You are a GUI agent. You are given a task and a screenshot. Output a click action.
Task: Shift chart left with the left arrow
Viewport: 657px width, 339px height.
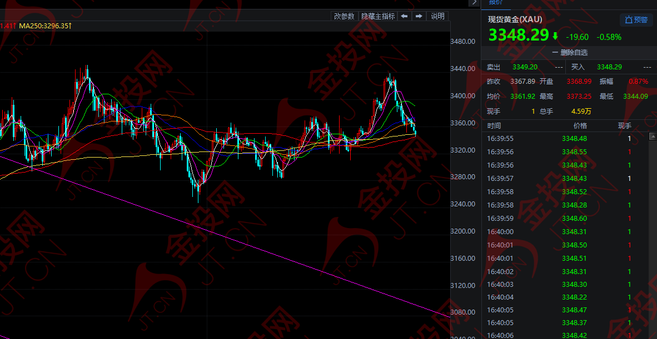(x=404, y=16)
